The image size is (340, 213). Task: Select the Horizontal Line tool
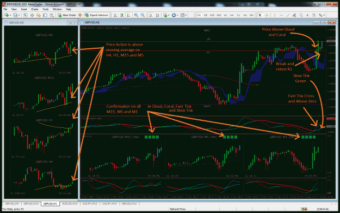pos(281,15)
